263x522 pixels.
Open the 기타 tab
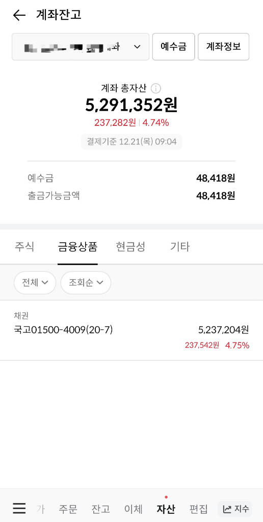(x=180, y=247)
